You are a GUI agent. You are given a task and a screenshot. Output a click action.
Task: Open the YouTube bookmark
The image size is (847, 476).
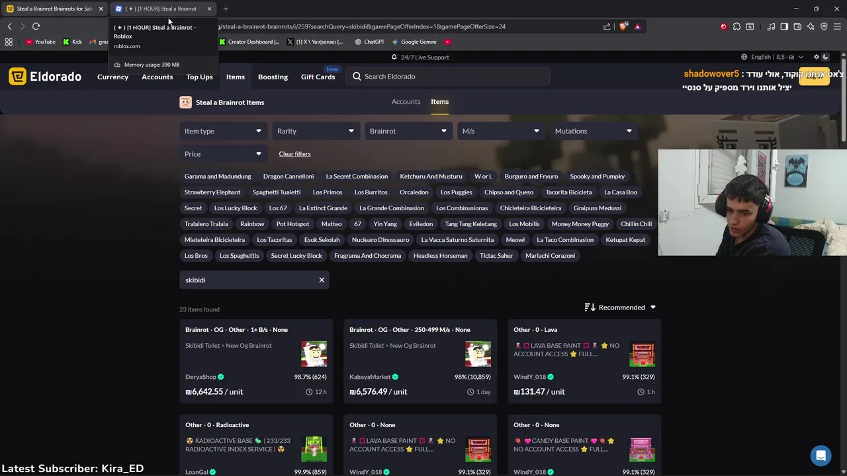(x=40, y=42)
